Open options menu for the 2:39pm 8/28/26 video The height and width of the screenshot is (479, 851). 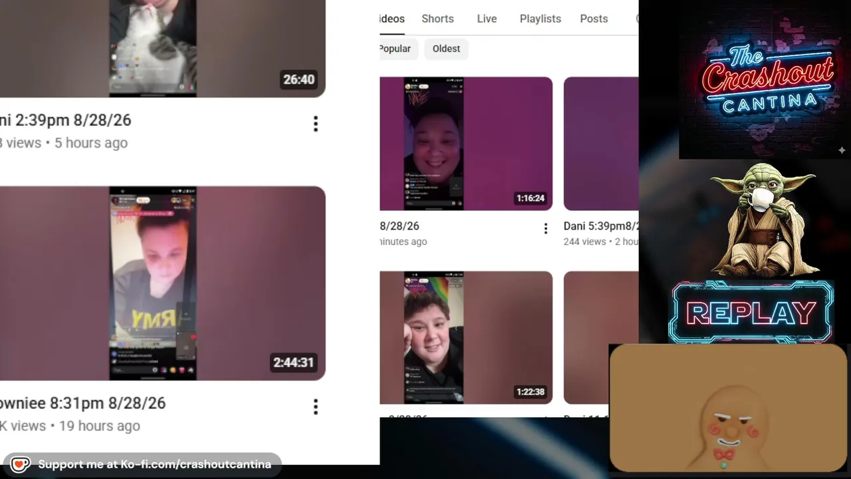[315, 124]
